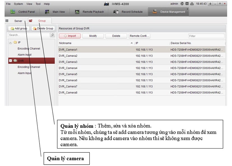Open the Record Schedule tab
Viewport: 232px width, 166px height.
click(x=128, y=12)
